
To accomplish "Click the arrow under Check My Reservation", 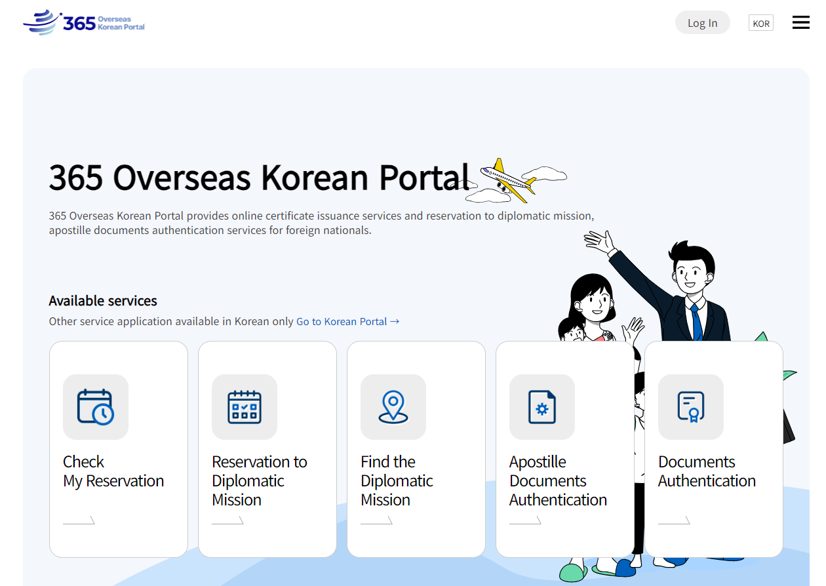I will (x=79, y=520).
